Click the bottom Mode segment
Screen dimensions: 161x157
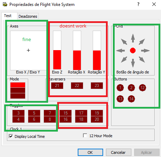18,96
